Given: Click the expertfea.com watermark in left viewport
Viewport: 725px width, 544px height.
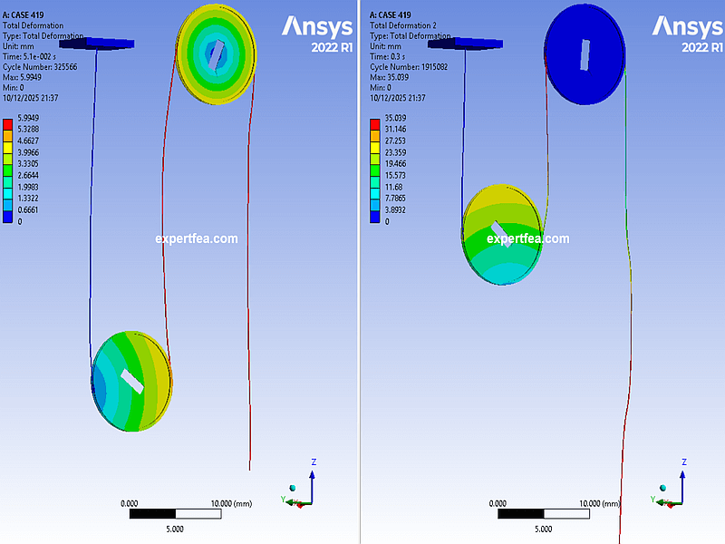Looking at the screenshot, I should click(196, 239).
